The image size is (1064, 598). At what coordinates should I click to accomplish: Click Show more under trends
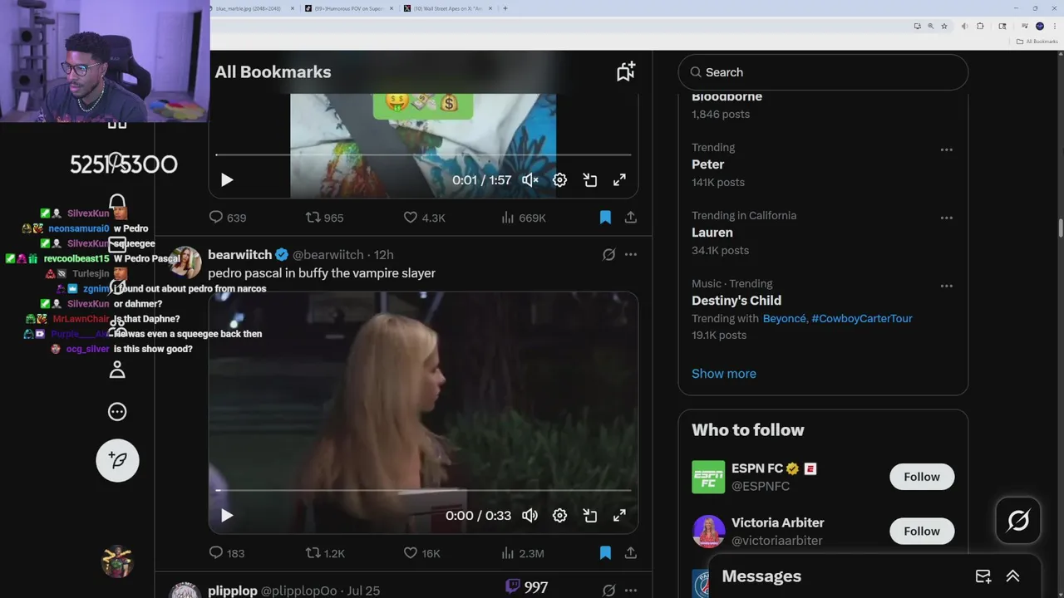coord(724,374)
